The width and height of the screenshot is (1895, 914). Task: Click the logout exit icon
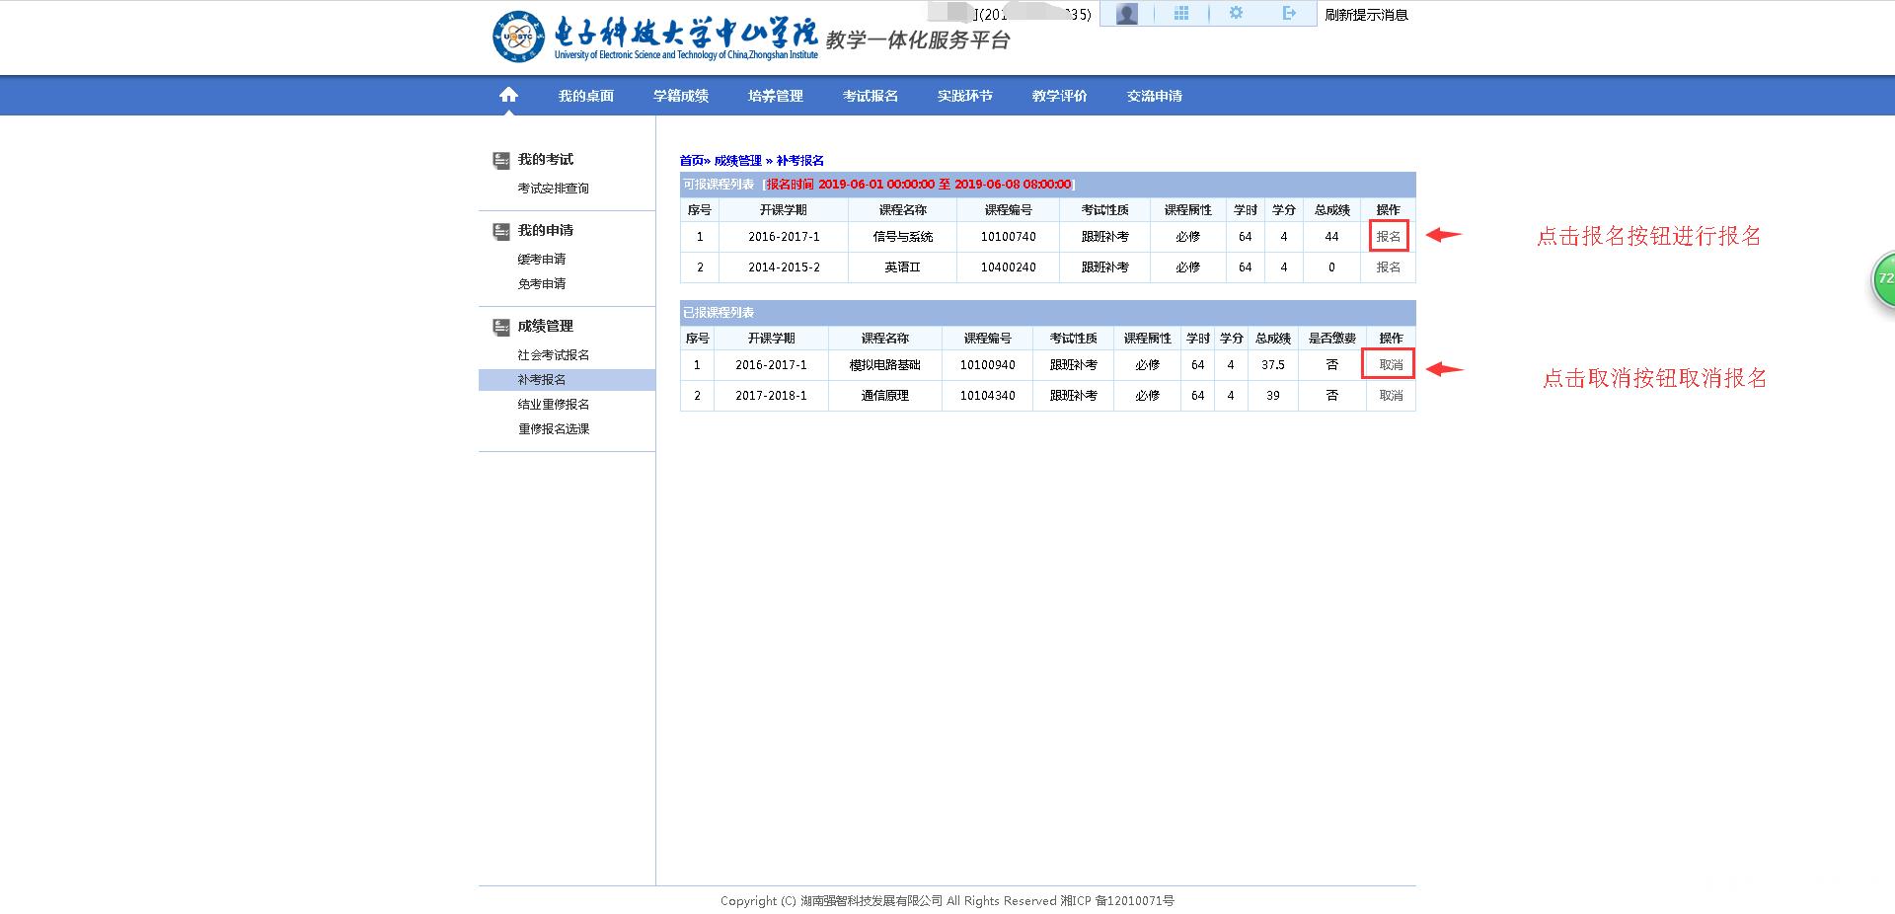click(1288, 14)
